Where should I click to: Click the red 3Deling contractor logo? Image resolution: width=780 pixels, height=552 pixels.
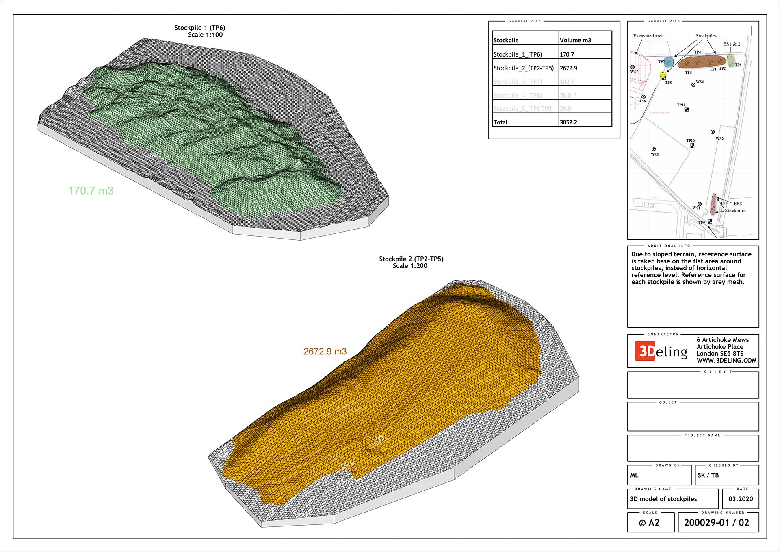(x=645, y=351)
